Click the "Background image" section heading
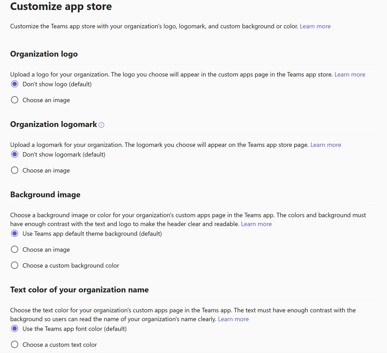This screenshot has width=387, height=353. click(x=45, y=195)
